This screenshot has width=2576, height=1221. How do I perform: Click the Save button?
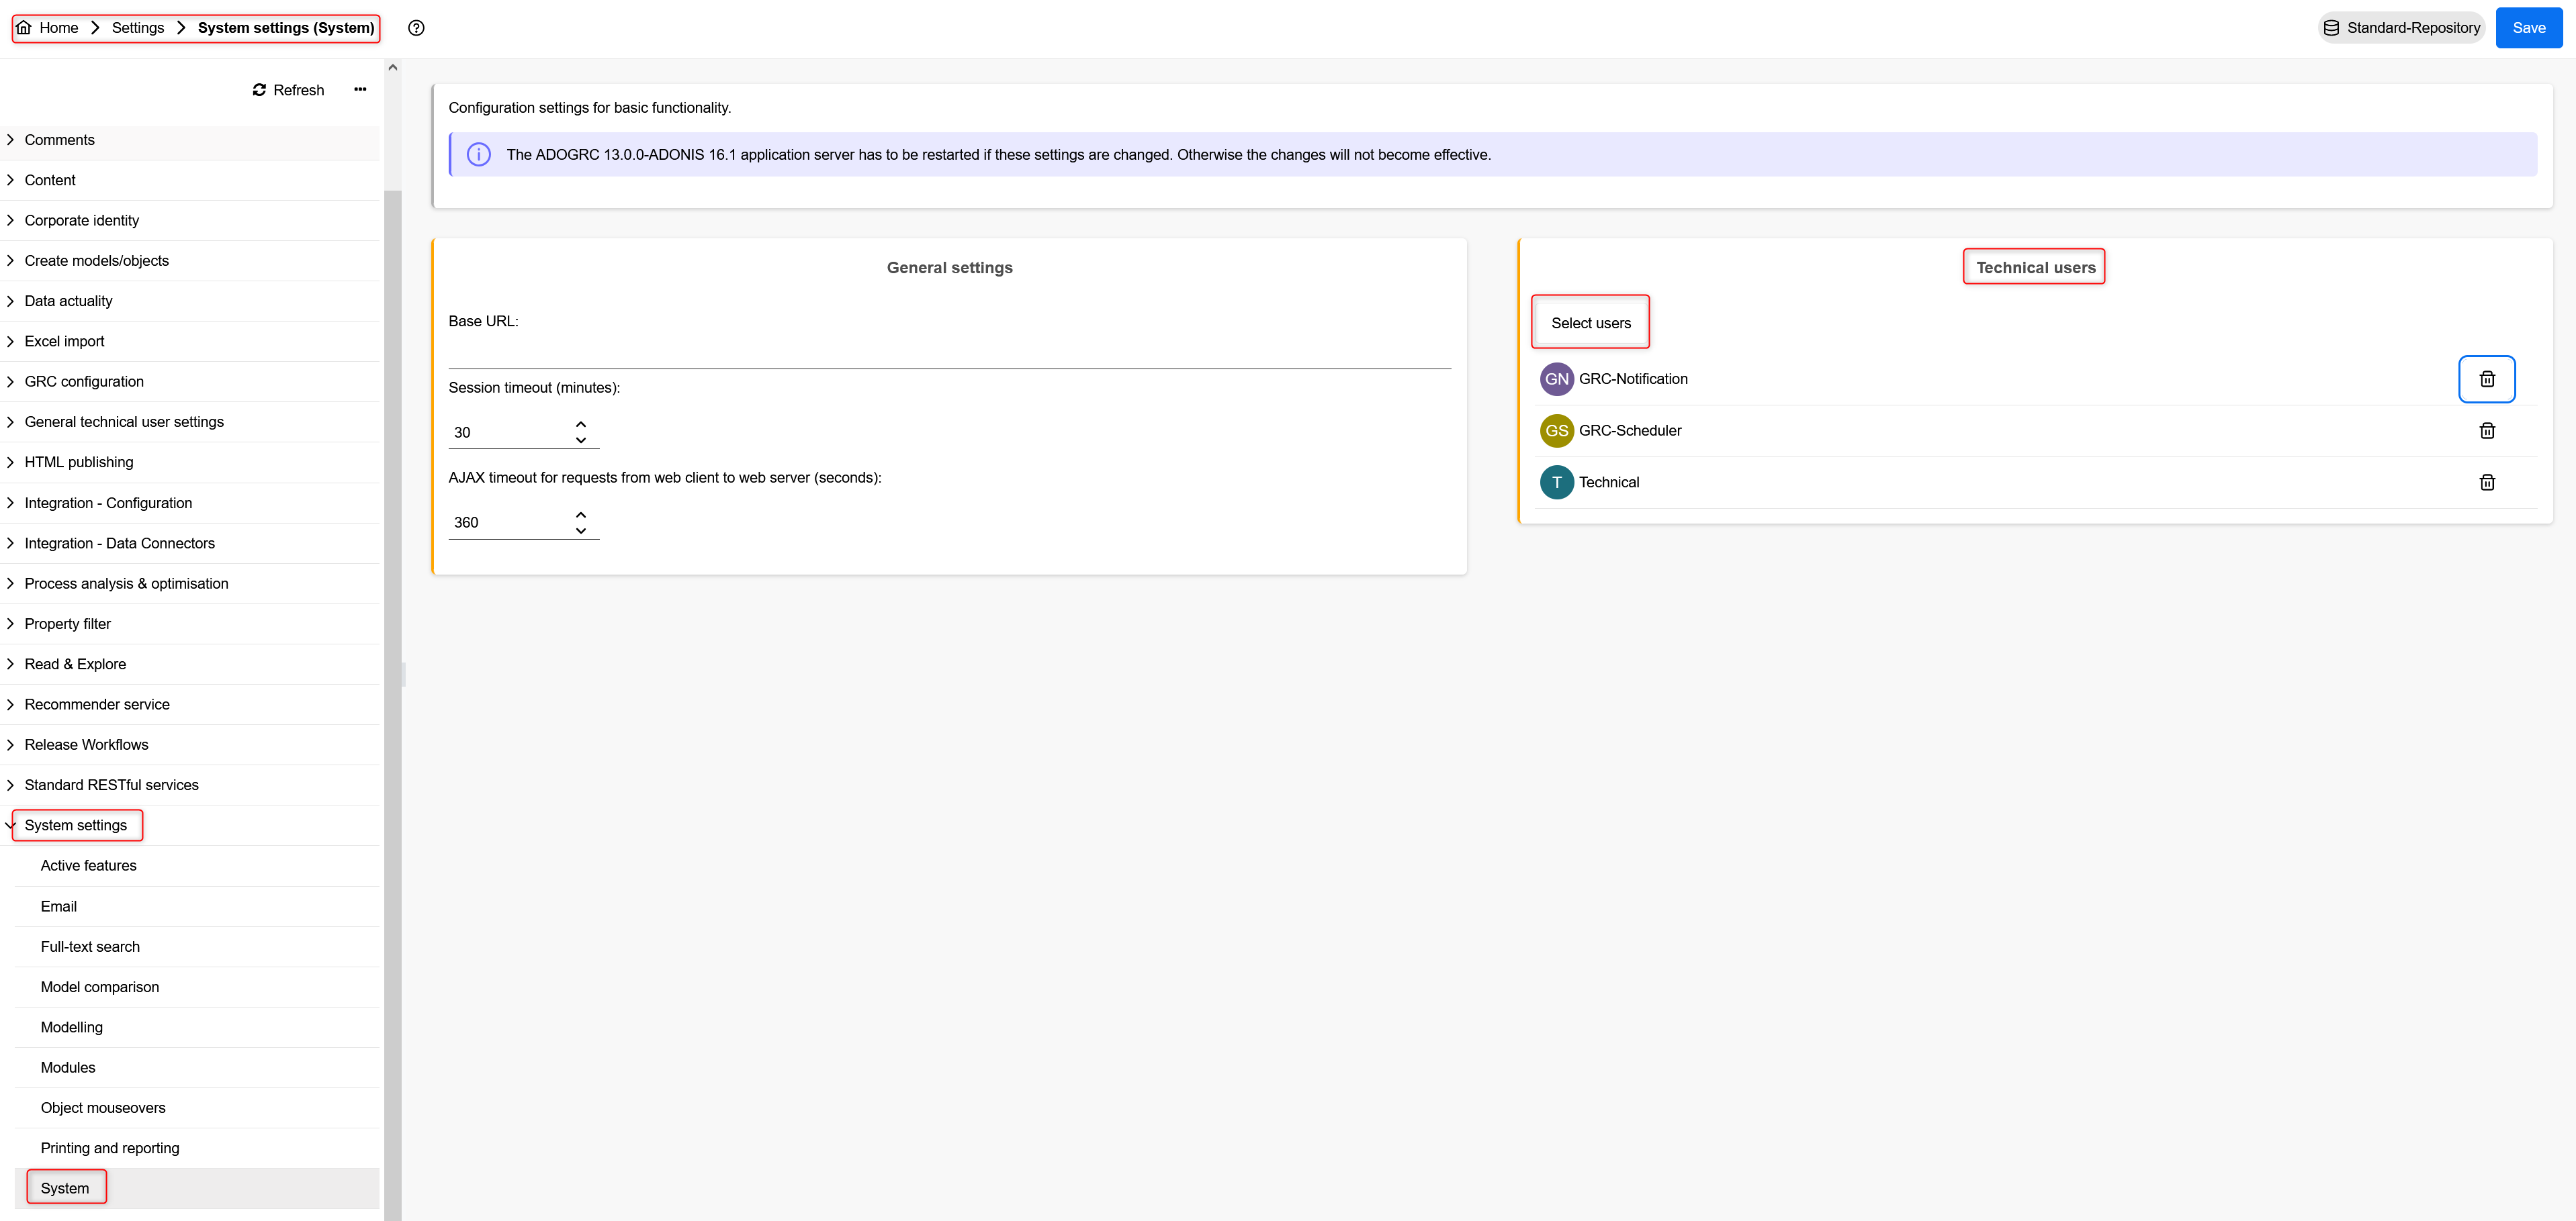2528,28
